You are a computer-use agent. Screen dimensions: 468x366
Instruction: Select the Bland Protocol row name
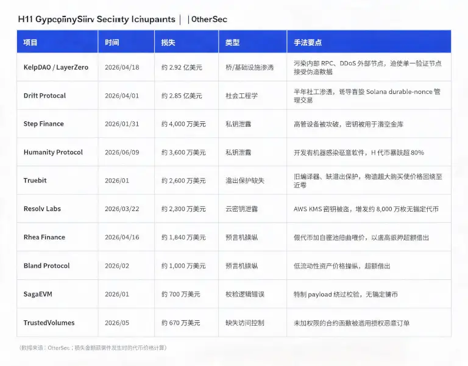pos(46,265)
